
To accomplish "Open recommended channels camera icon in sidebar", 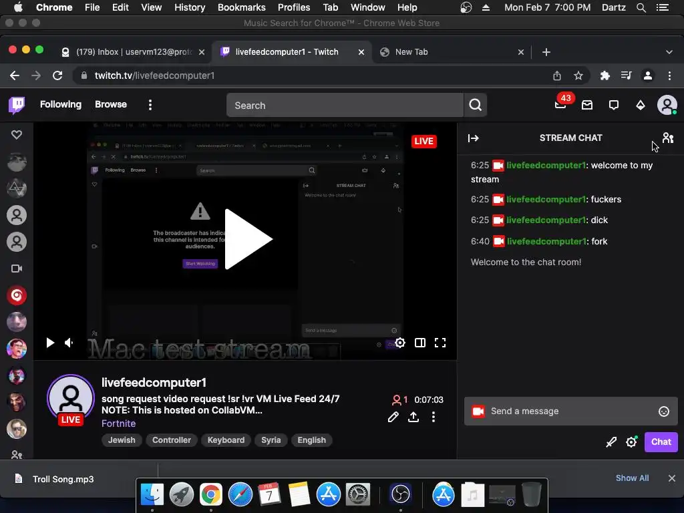I will point(17,269).
